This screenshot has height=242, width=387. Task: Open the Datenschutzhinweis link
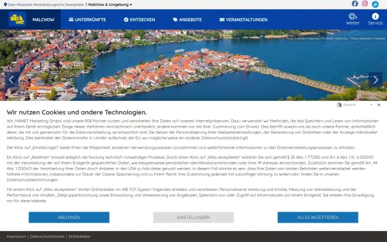click(47, 236)
